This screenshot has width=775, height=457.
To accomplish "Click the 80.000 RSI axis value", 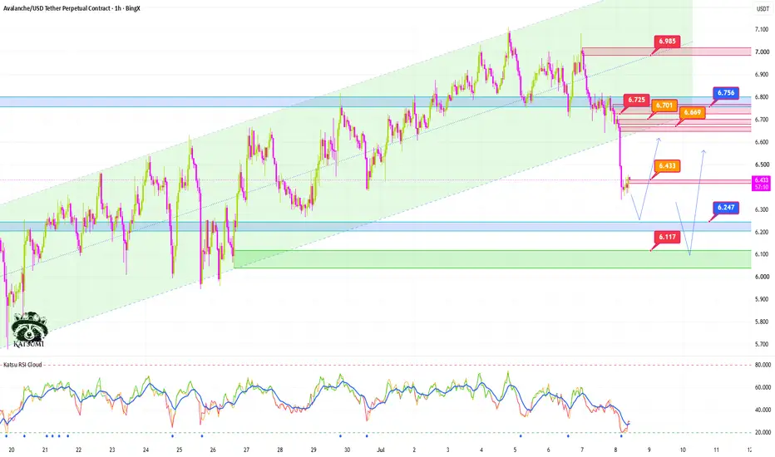I will point(763,365).
